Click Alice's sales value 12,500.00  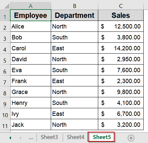tap(121, 26)
